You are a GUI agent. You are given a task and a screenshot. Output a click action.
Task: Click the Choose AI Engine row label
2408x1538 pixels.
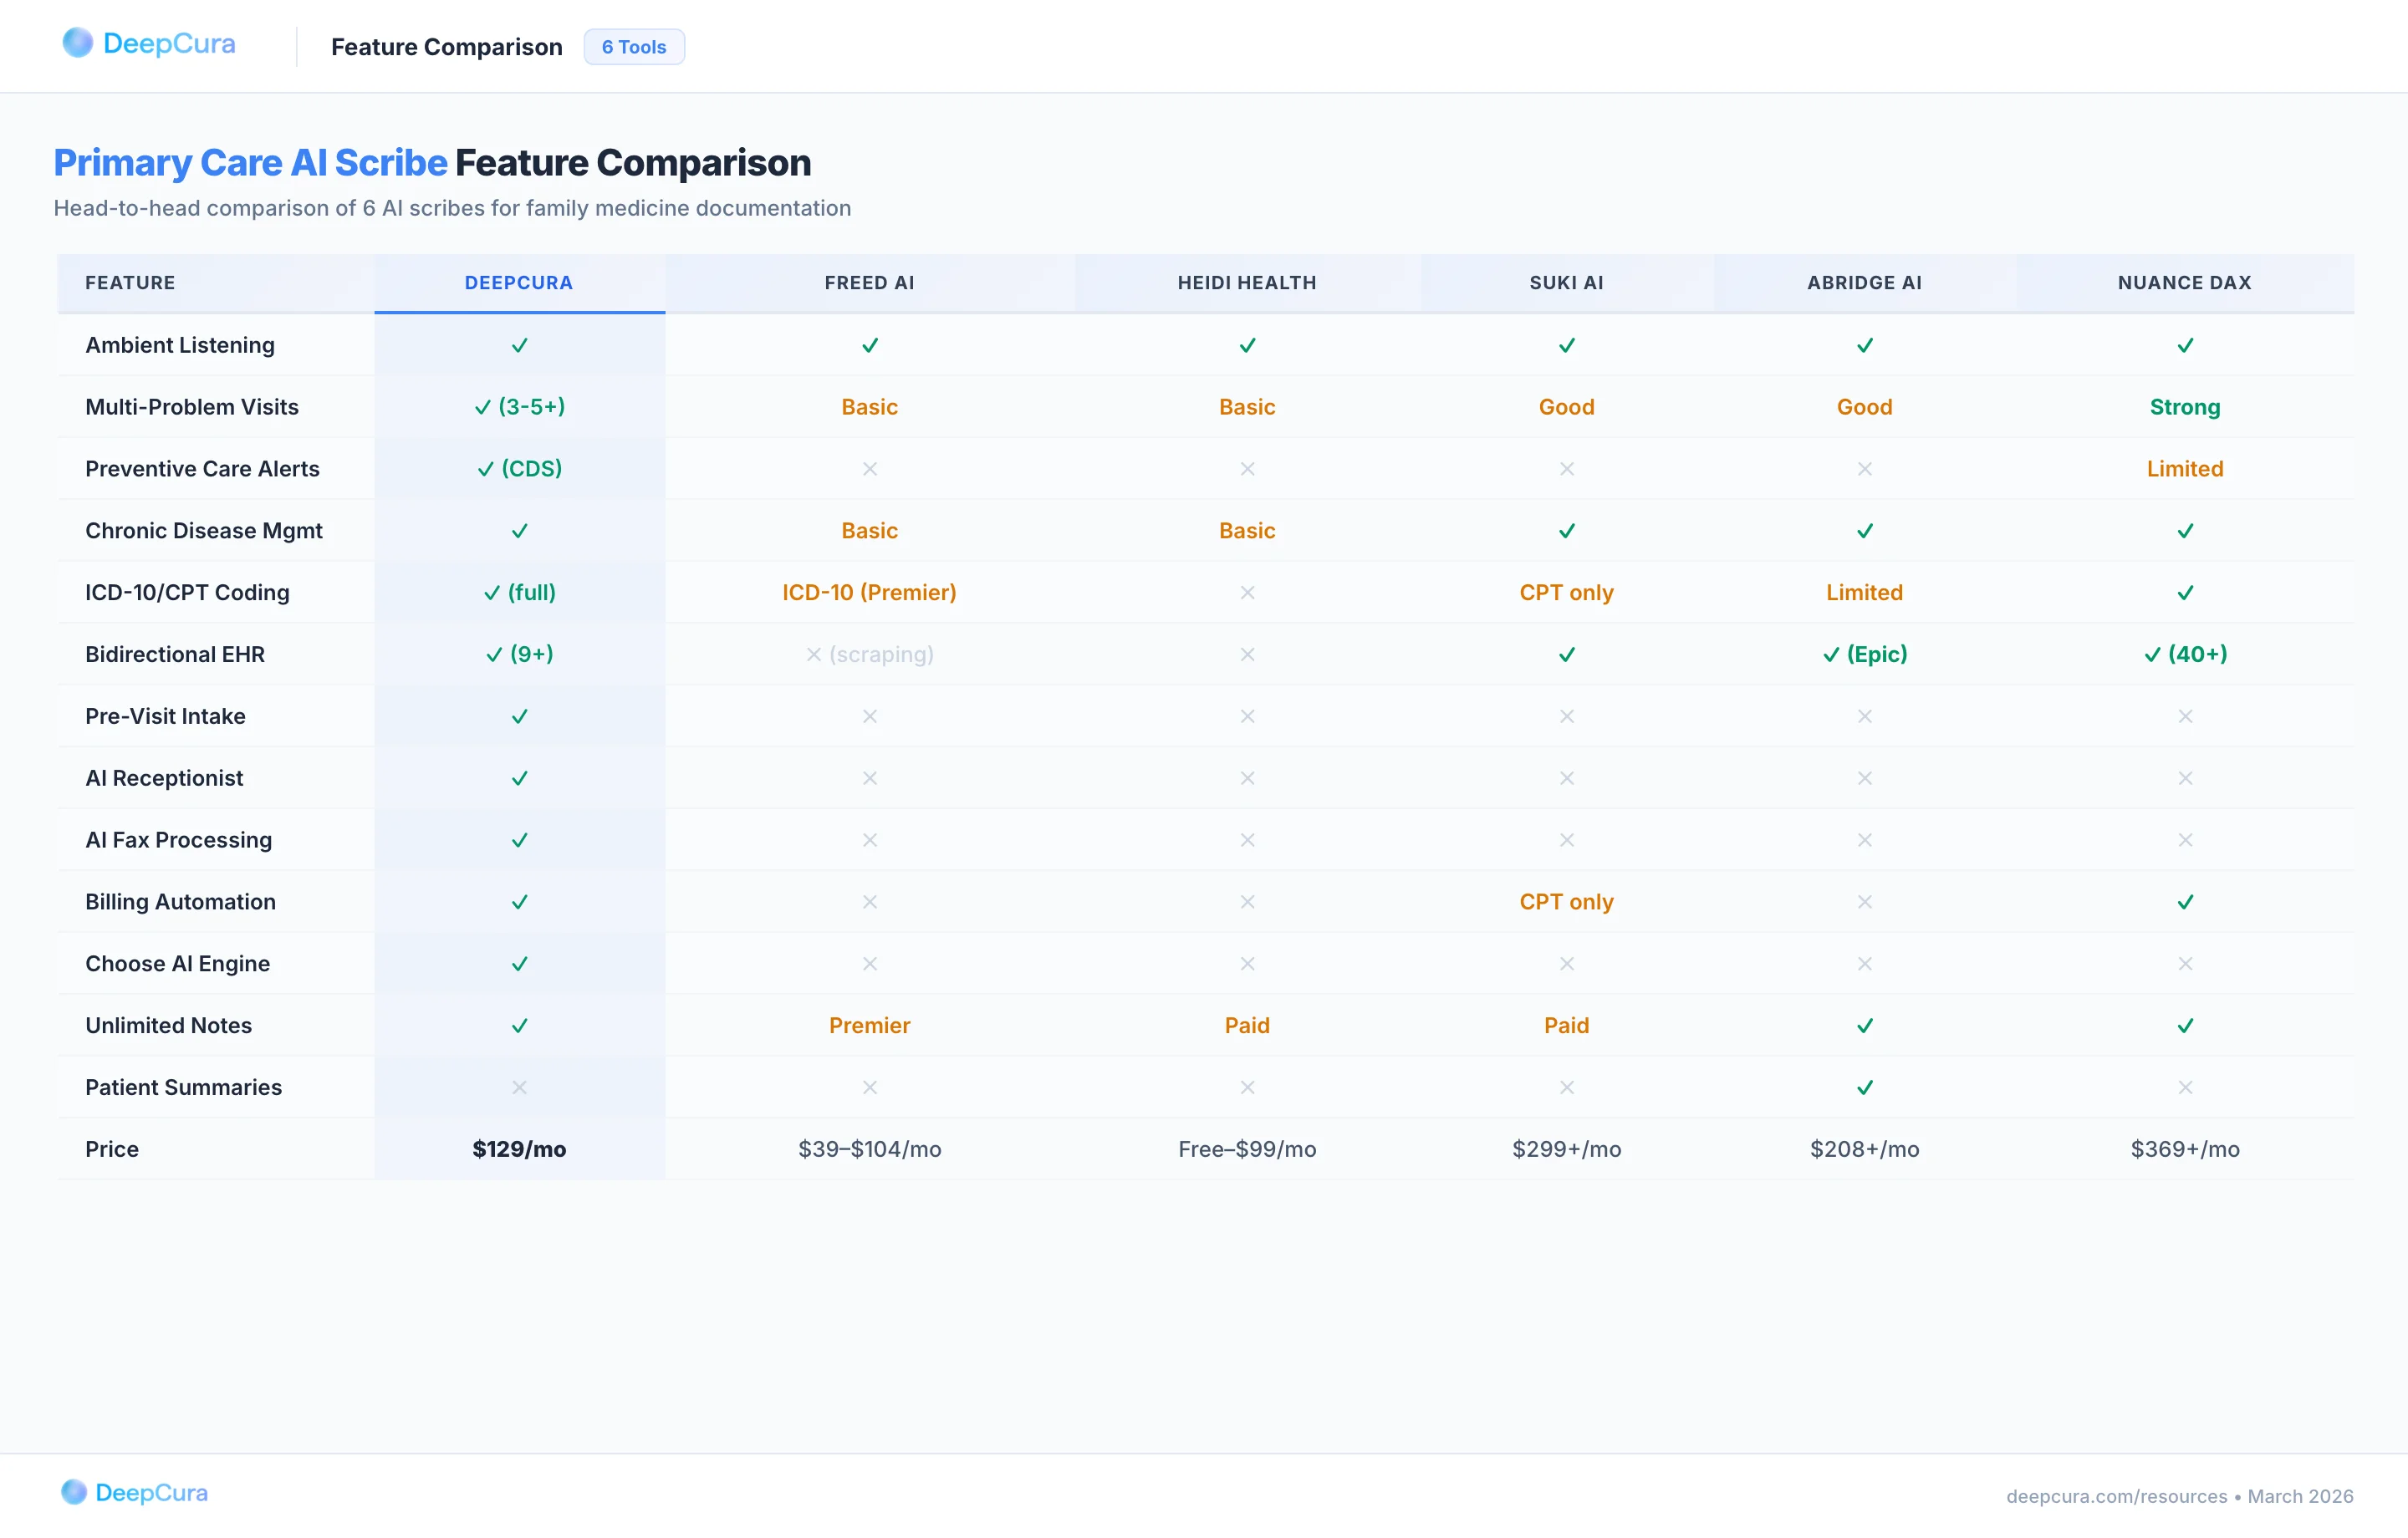[x=178, y=963]
